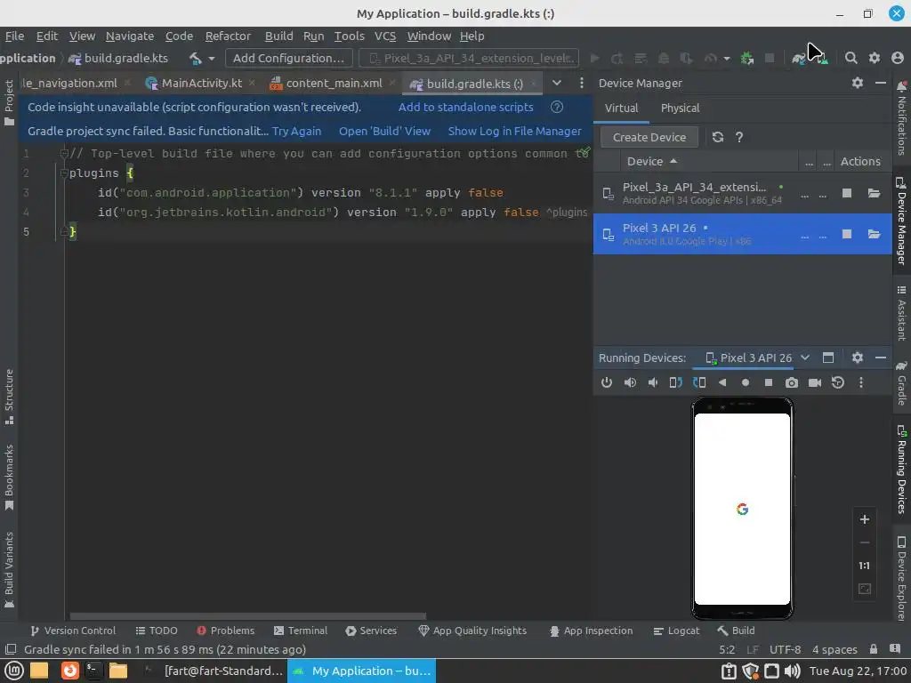Show the hidden editor tabs chevron
Image resolution: width=911 pixels, height=683 pixels.
(x=557, y=83)
